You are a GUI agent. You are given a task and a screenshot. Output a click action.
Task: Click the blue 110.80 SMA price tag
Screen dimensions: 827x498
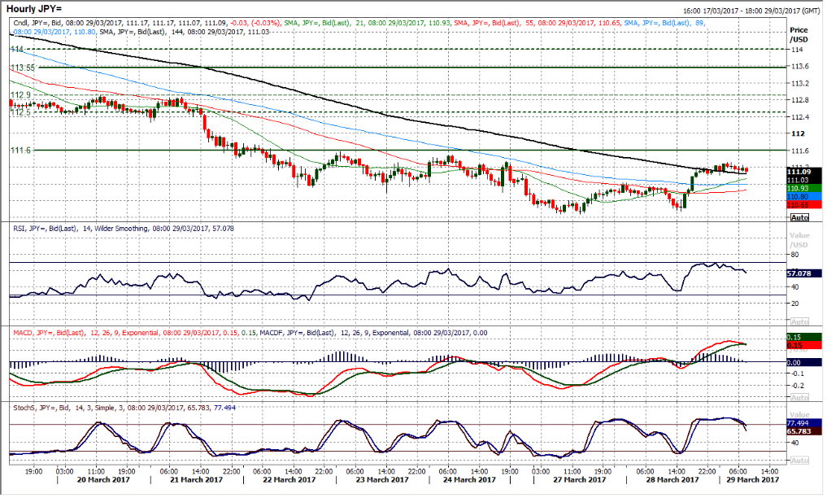point(799,198)
